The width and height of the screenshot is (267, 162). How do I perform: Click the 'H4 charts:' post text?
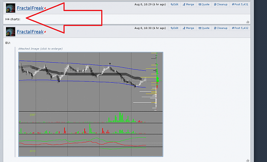13,19
